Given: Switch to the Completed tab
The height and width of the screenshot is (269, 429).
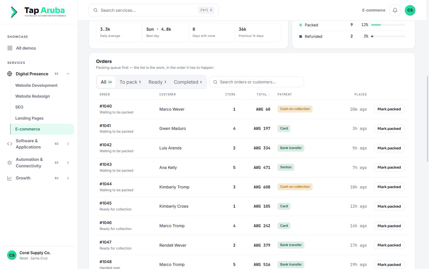Looking at the screenshot, I should point(188,82).
